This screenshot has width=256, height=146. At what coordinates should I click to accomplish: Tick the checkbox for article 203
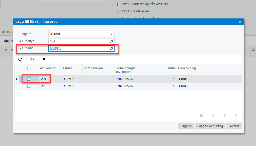tap(29, 86)
